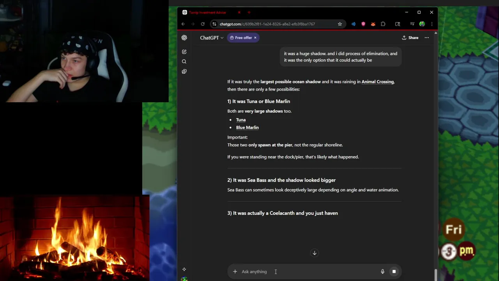
Task: Click text 'only spawn at the pier'
Action: pos(270,145)
